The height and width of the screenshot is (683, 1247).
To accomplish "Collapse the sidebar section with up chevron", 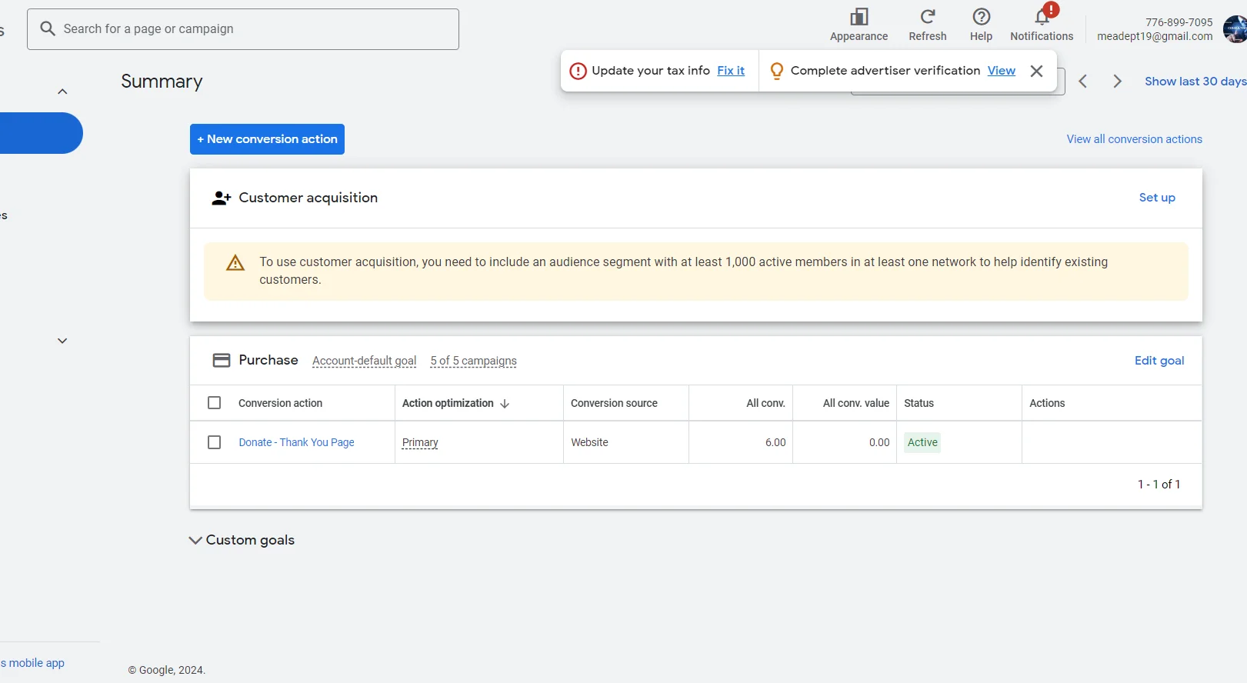I will pyautogui.click(x=62, y=92).
